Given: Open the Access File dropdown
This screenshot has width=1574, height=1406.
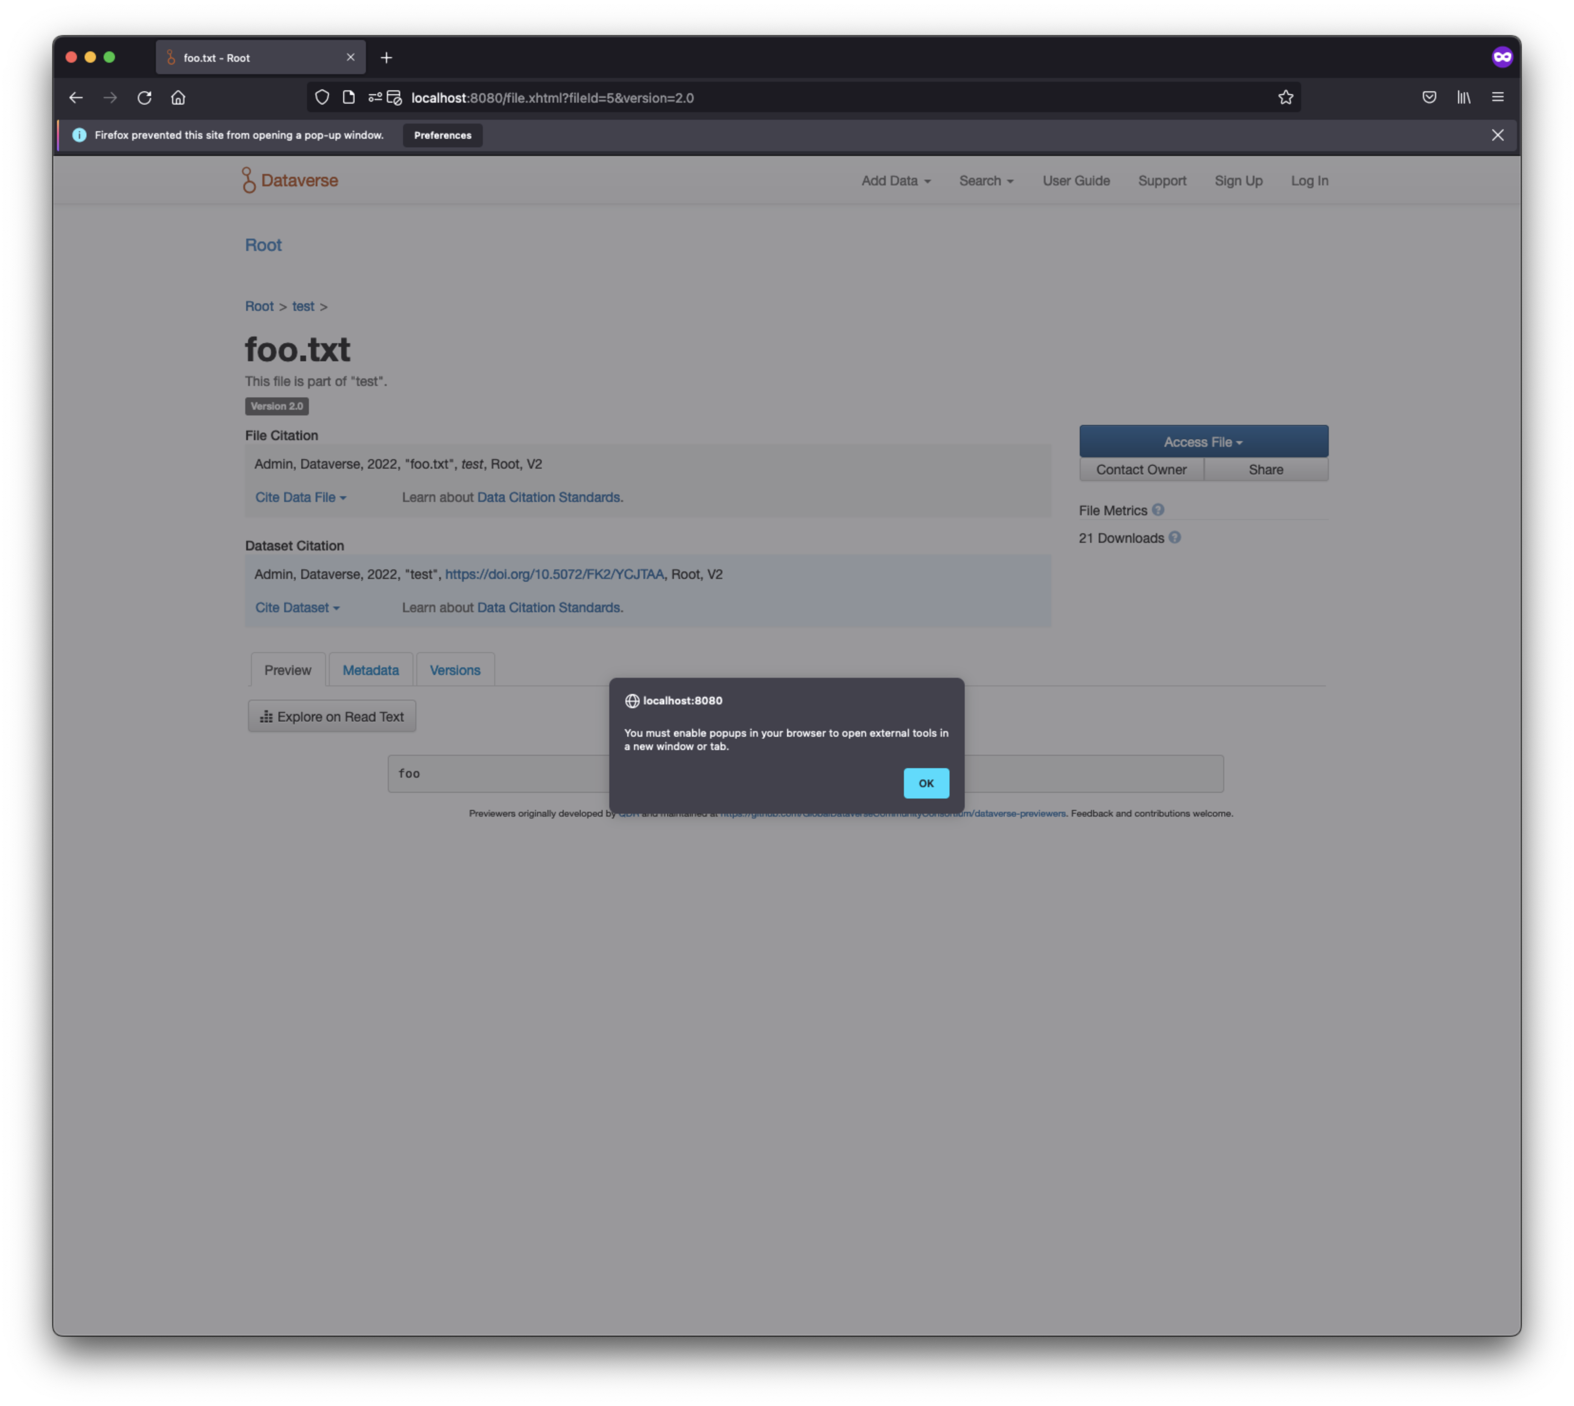Looking at the screenshot, I should pyautogui.click(x=1203, y=442).
